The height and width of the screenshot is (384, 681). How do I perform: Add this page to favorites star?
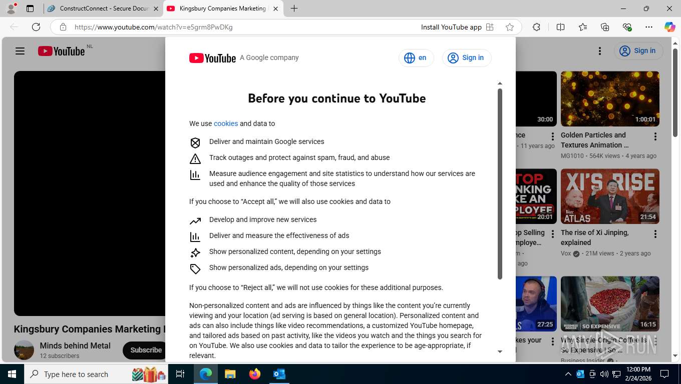pyautogui.click(x=510, y=27)
